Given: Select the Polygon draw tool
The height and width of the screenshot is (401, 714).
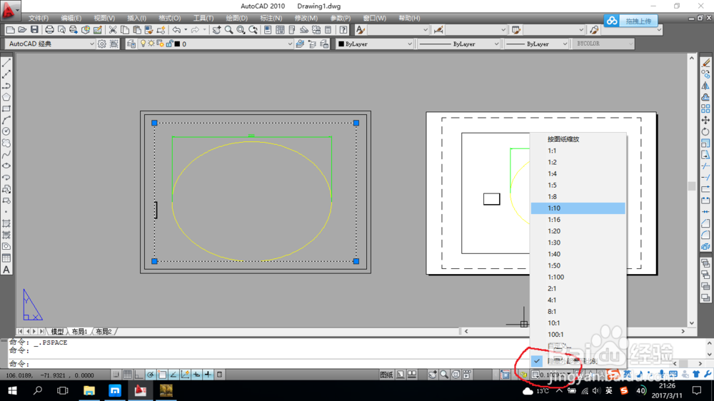Looking at the screenshot, I should (x=6, y=97).
